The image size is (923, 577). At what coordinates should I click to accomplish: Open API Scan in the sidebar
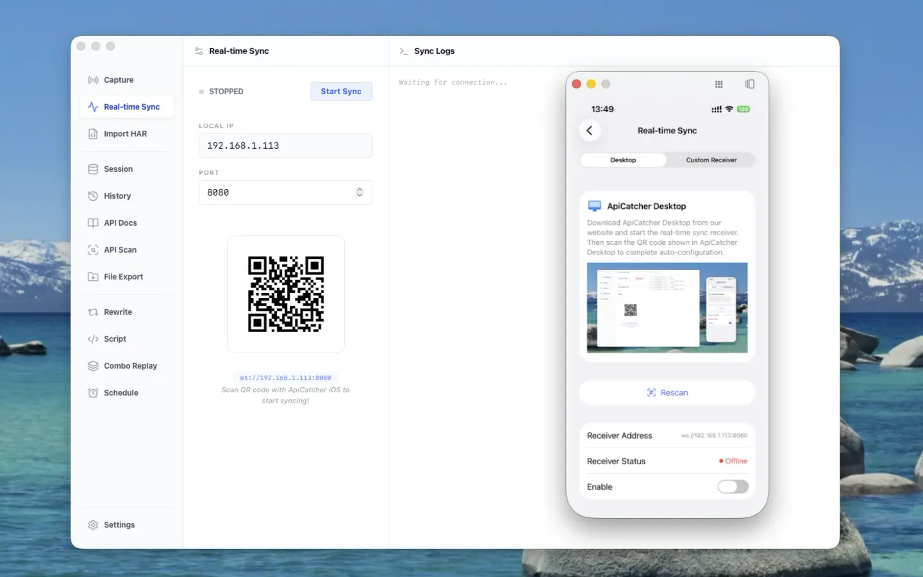(126, 250)
